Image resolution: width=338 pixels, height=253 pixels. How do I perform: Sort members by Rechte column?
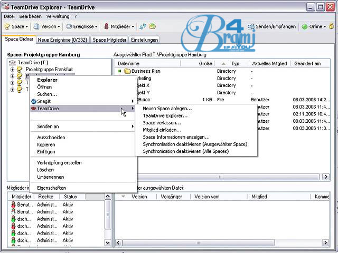(x=46, y=197)
